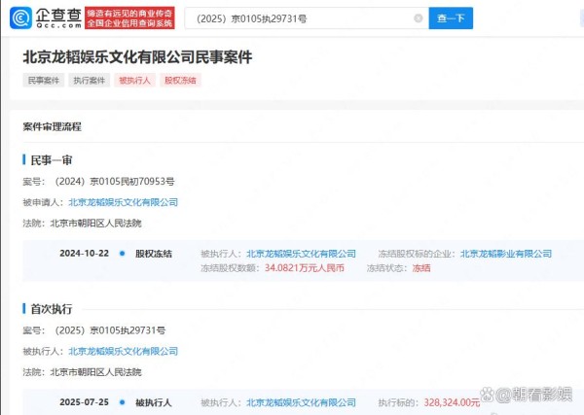Click court name under 民事一审 section
This screenshot has width=584, height=415.
coord(95,224)
